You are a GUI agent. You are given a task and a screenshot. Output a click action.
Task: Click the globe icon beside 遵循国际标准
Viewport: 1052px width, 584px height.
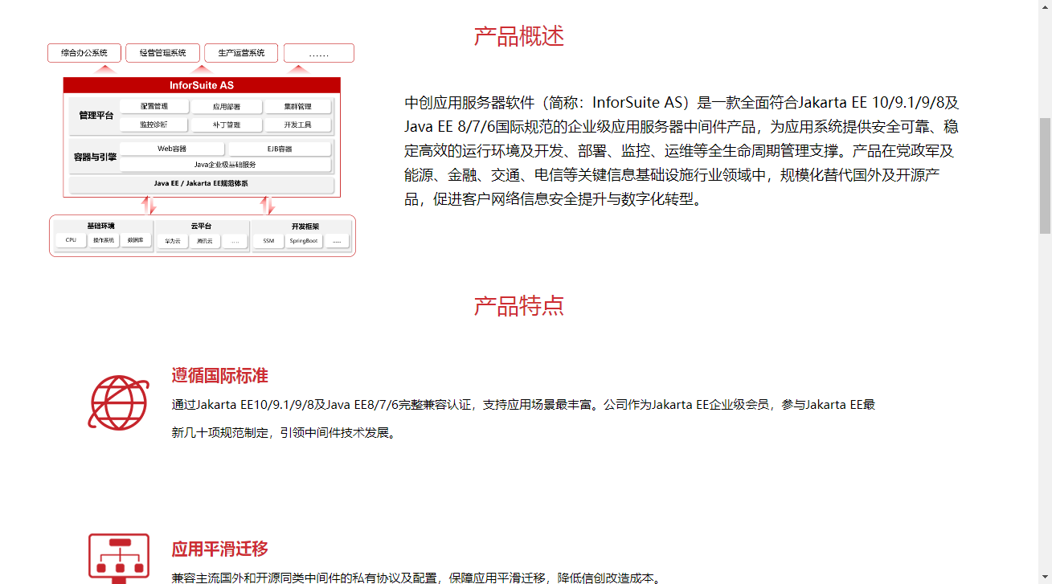point(118,402)
